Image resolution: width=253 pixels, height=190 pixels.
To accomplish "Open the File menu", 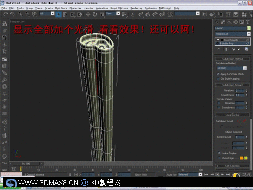I will [4, 8].
